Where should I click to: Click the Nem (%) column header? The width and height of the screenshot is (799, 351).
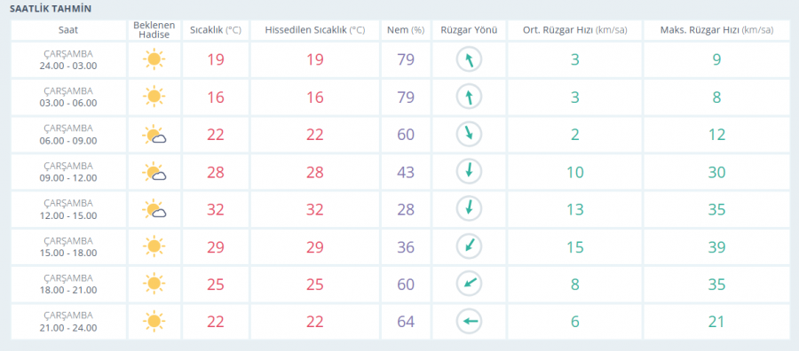click(x=406, y=30)
